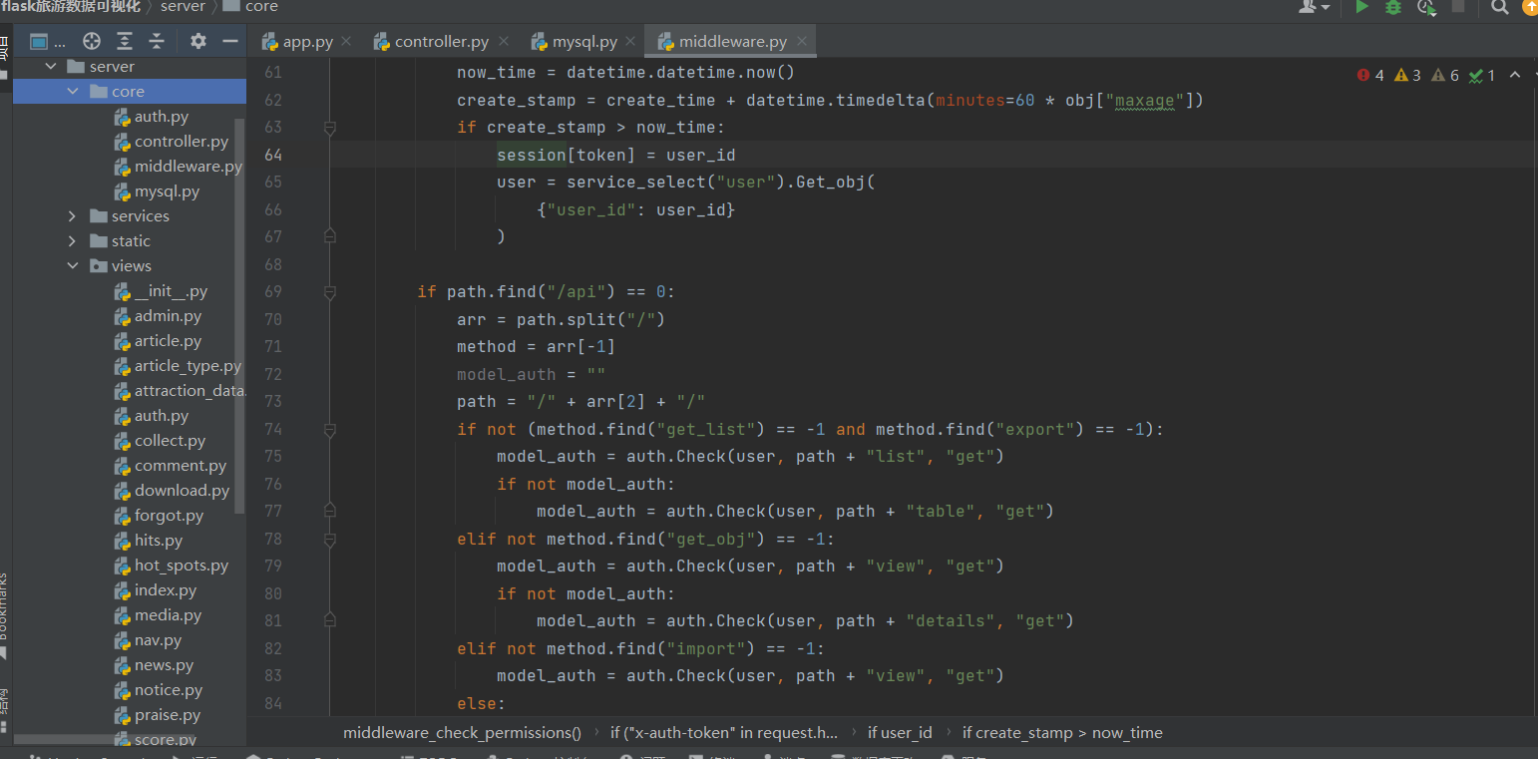Expand the static folder
1538x759 pixels.
click(x=72, y=241)
